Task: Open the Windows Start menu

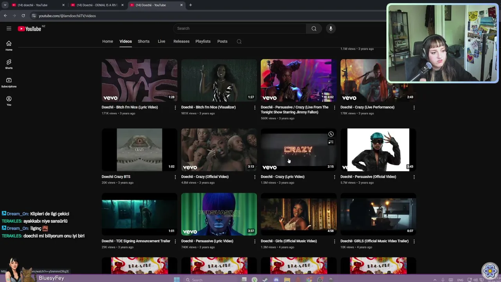Action: pyautogui.click(x=177, y=279)
